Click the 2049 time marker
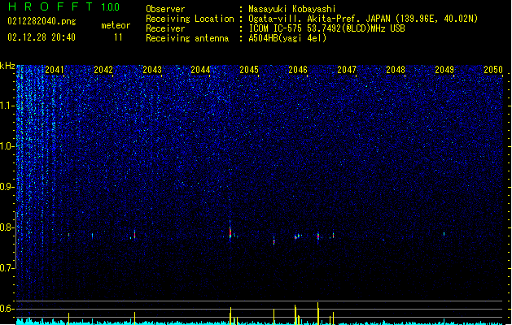This screenshot has height=325, width=512. [x=444, y=70]
